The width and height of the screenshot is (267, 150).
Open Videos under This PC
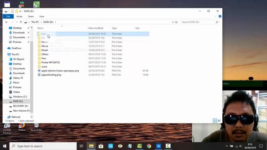(17, 92)
